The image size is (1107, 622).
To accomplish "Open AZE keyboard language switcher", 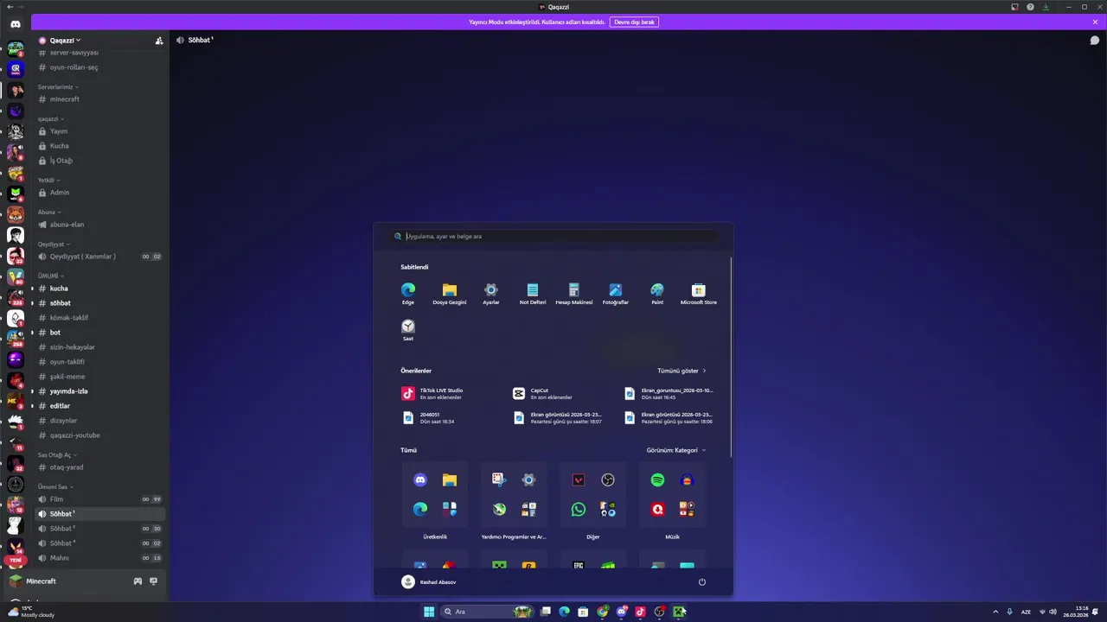I will (1026, 612).
